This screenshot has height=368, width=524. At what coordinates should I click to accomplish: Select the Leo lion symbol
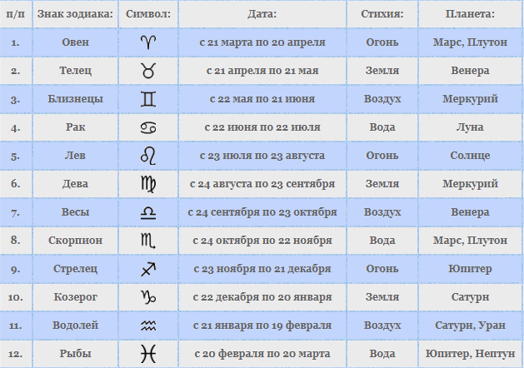[x=148, y=156]
